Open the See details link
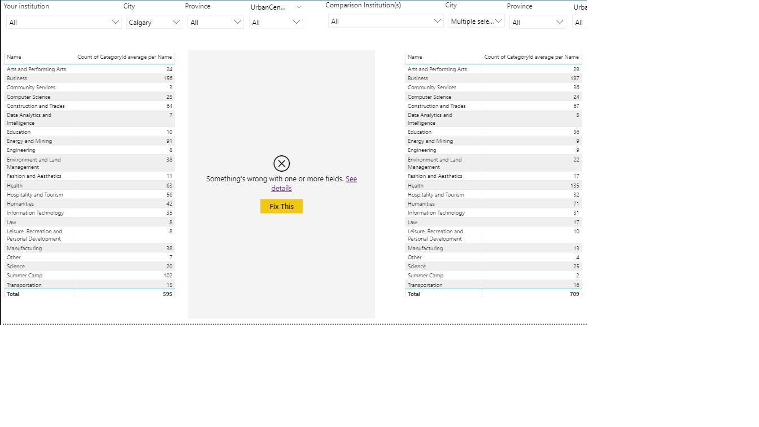The image size is (759, 427). (x=314, y=184)
